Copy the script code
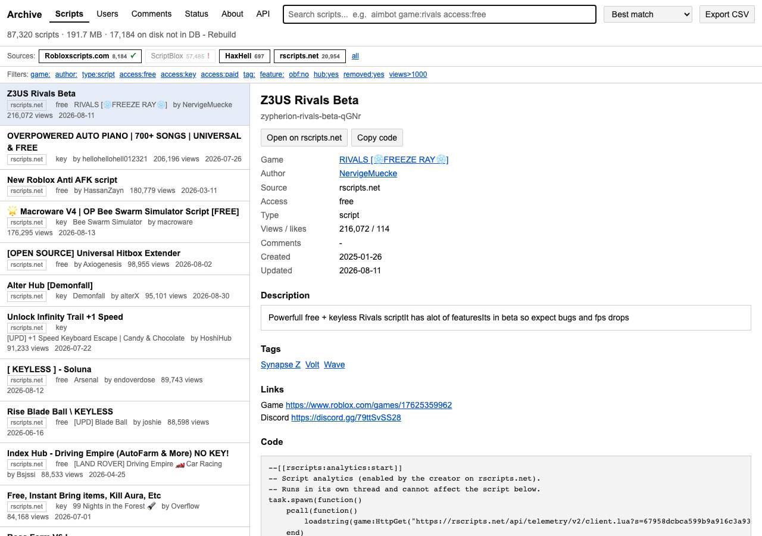The image size is (762, 536). pos(377,138)
